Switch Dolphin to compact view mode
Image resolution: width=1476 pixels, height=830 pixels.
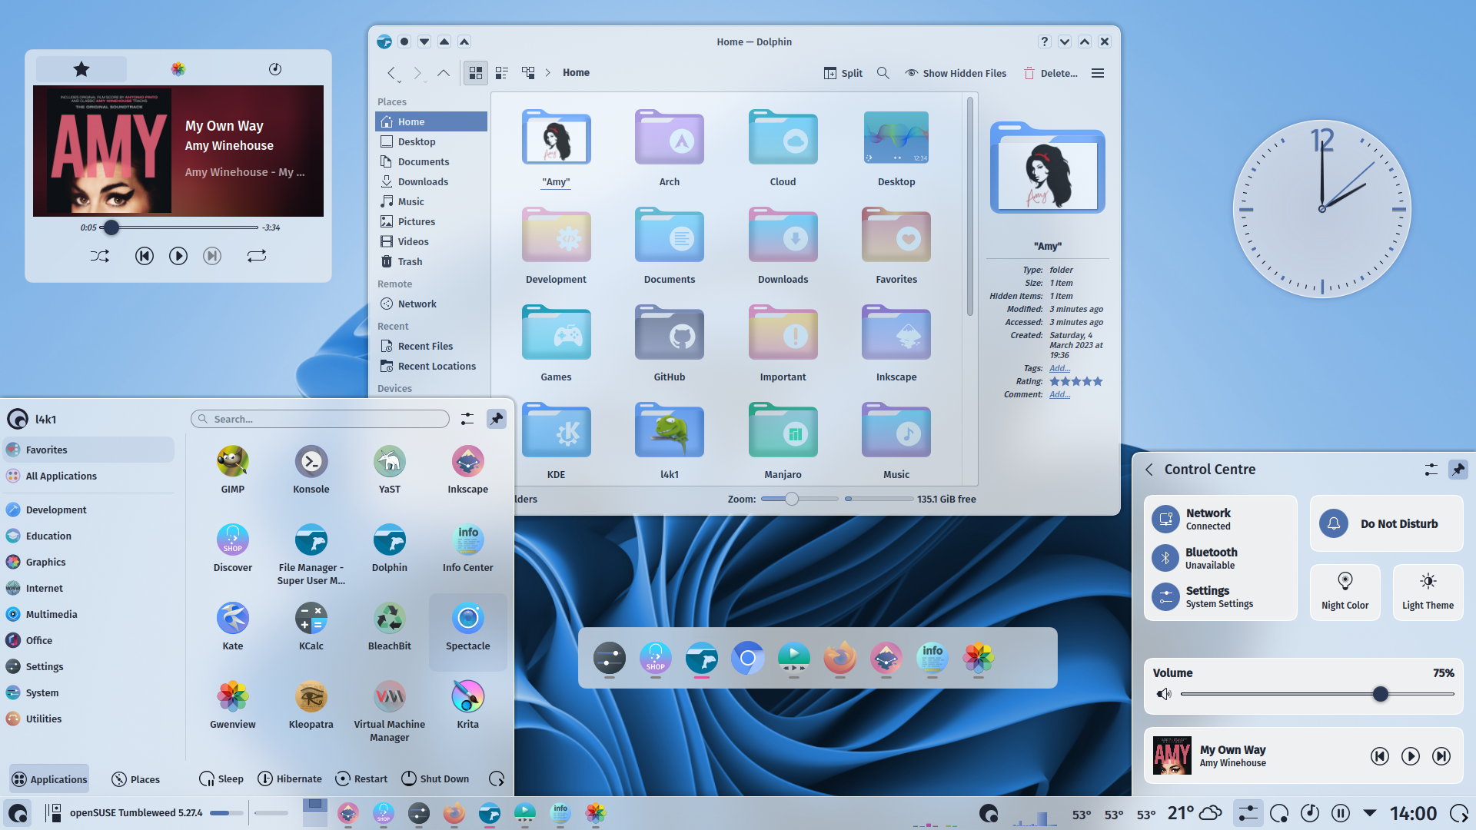502,73
